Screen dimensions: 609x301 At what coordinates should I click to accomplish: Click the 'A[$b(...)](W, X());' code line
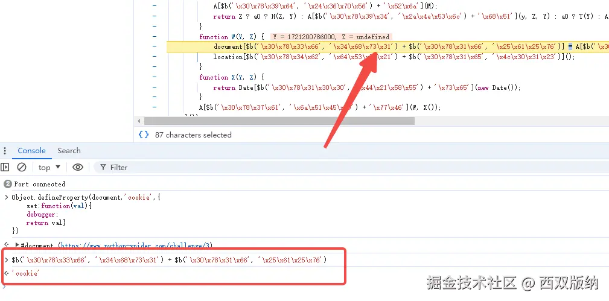click(320, 107)
